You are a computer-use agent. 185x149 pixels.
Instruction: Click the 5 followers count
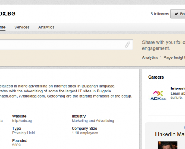[x=160, y=14]
